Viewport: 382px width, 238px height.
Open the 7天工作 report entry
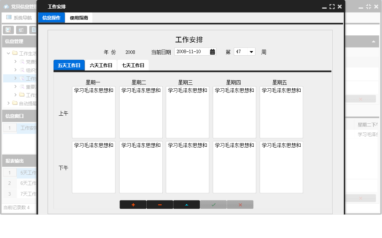coord(27,193)
